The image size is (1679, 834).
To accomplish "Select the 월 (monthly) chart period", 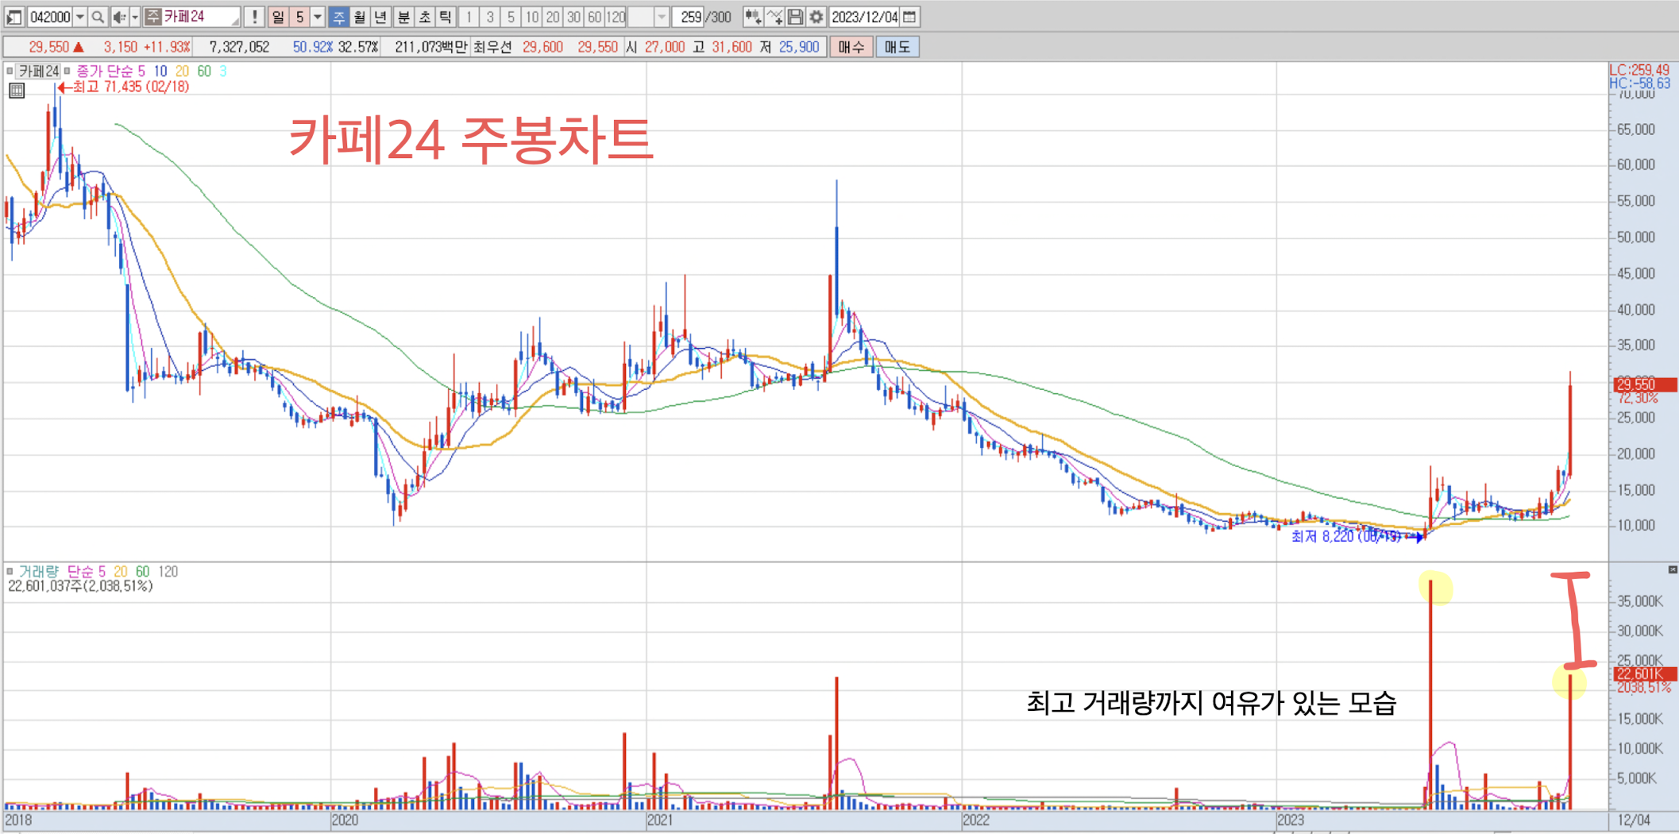I will coord(360,17).
